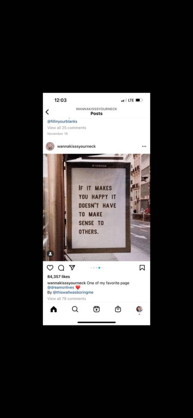Save post with bookmark icon

pyautogui.click(x=142, y=268)
